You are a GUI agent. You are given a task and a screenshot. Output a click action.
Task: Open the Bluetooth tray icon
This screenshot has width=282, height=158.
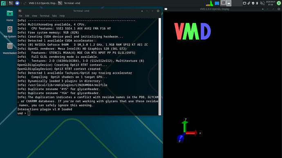[257, 3]
